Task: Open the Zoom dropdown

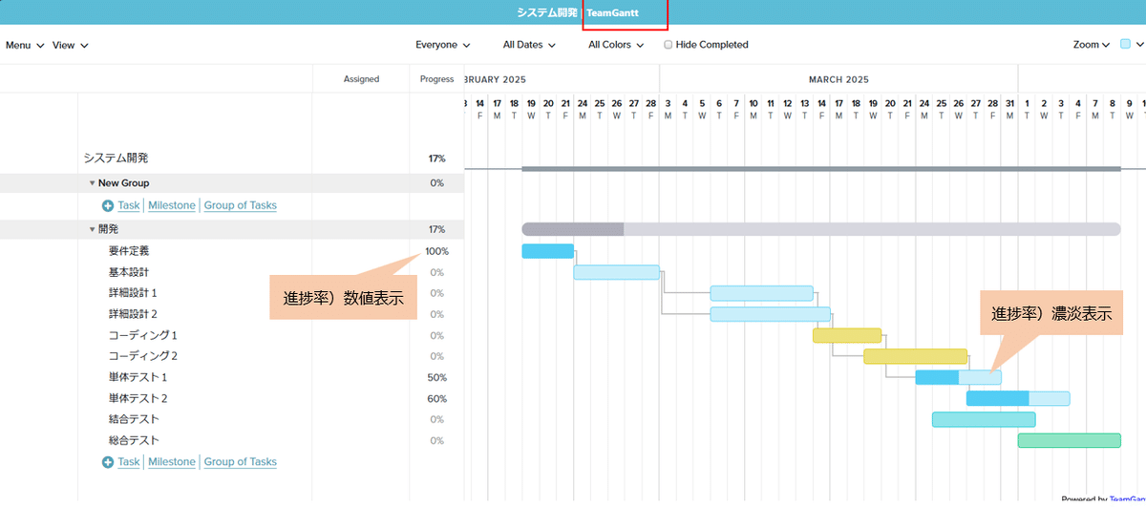Action: (x=1091, y=45)
